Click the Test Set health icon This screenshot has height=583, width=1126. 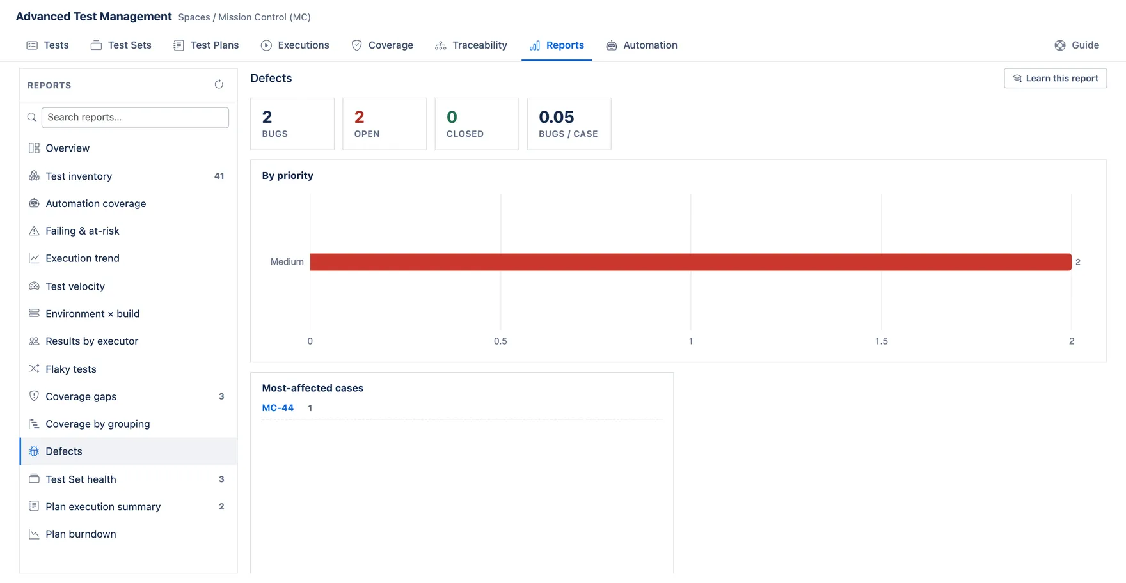[x=34, y=479]
